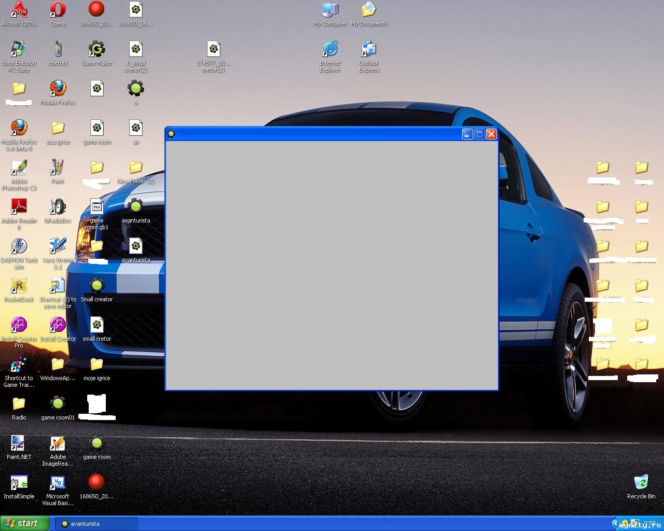Select the Outlook Express icon
This screenshot has width=664, height=531.
click(x=369, y=50)
